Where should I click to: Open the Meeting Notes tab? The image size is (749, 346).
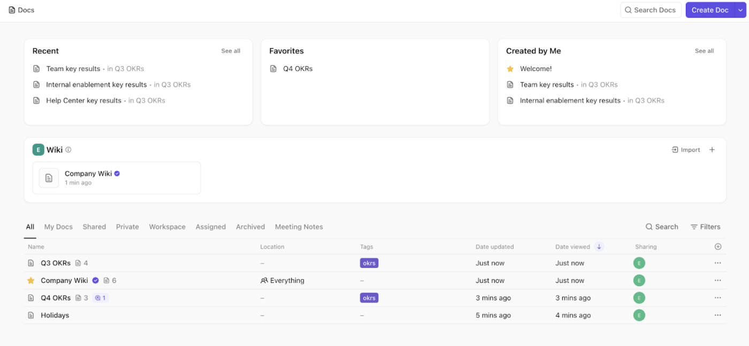coord(299,227)
